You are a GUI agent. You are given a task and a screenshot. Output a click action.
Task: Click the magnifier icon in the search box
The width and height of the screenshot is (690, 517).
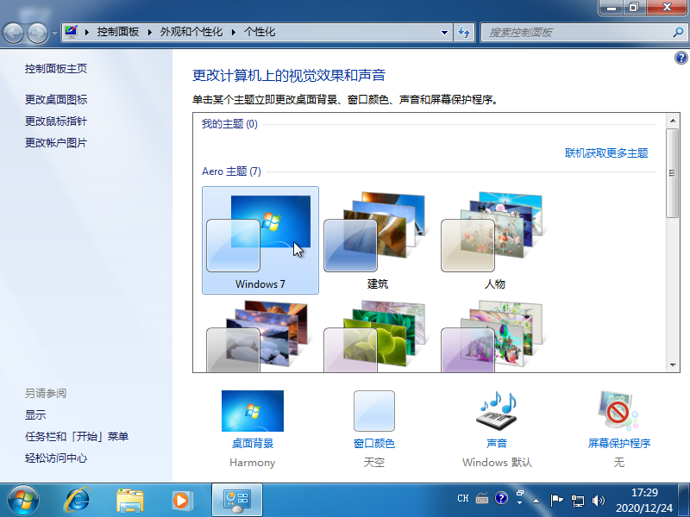point(679,33)
